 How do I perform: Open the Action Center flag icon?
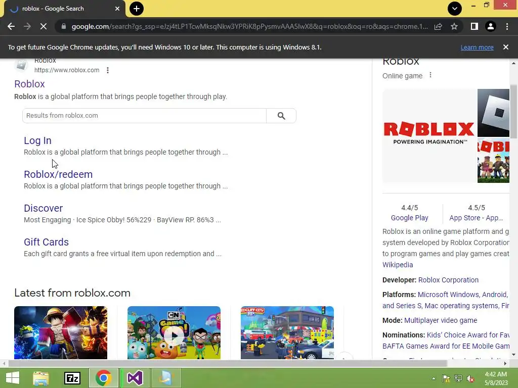pyautogui.click(x=446, y=378)
